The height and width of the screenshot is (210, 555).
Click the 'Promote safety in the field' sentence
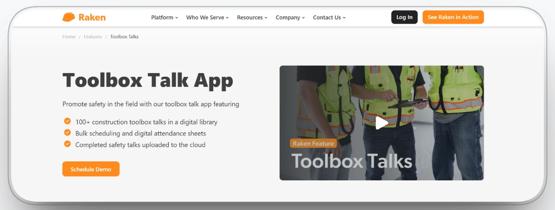pyautogui.click(x=151, y=104)
